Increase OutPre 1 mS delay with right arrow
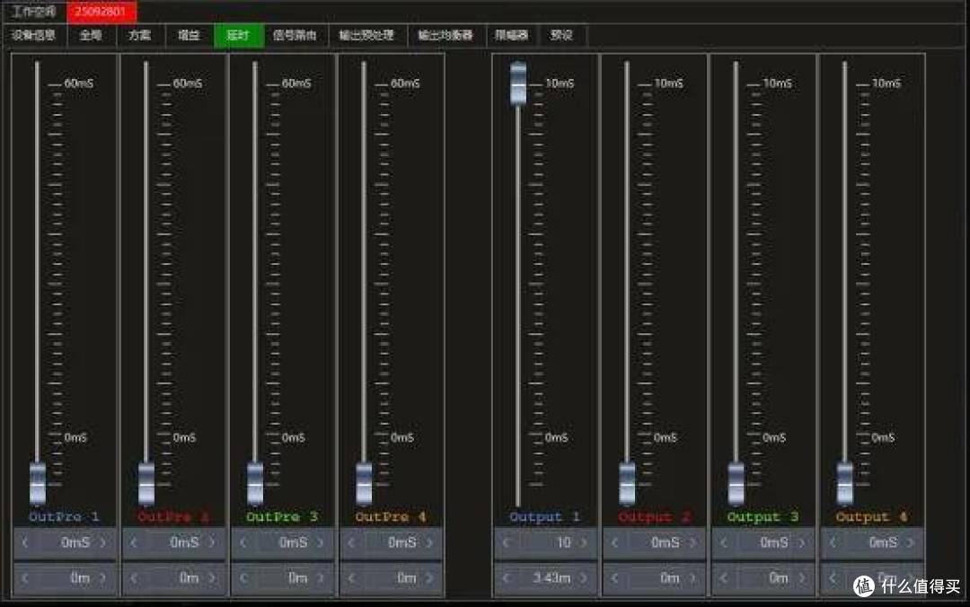This screenshot has height=607, width=970. click(102, 542)
